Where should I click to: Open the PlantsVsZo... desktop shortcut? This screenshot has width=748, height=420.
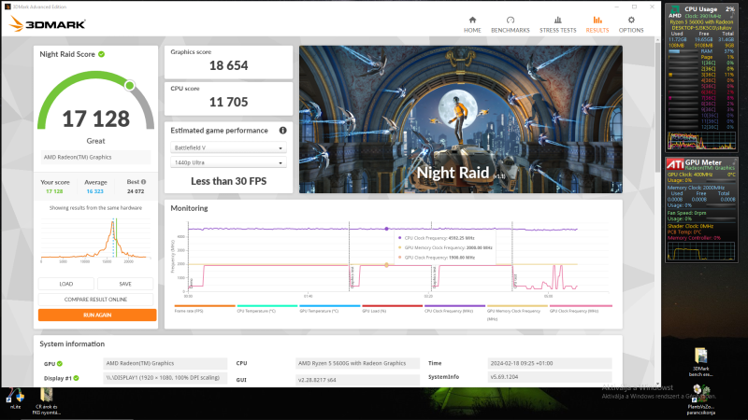[700, 400]
